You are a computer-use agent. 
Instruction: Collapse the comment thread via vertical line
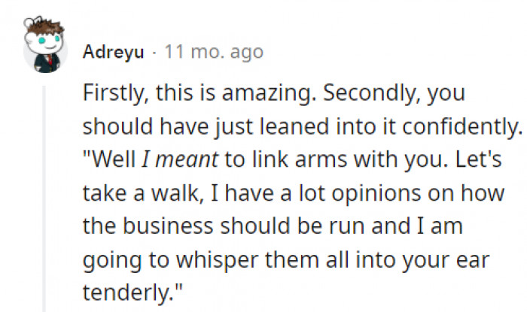(44, 195)
